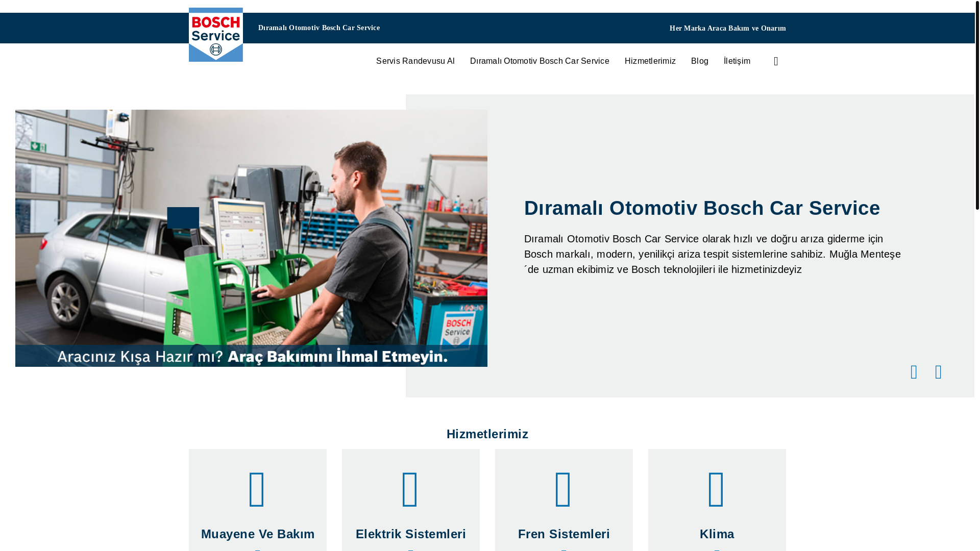Click the hero slider workshop image

251,238
